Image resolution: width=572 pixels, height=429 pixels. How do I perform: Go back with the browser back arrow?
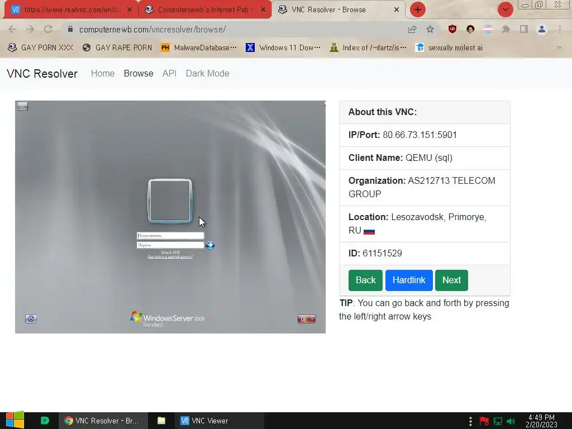(12, 29)
